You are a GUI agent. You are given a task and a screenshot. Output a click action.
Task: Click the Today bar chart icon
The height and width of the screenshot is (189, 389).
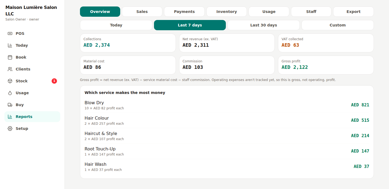[10, 45]
